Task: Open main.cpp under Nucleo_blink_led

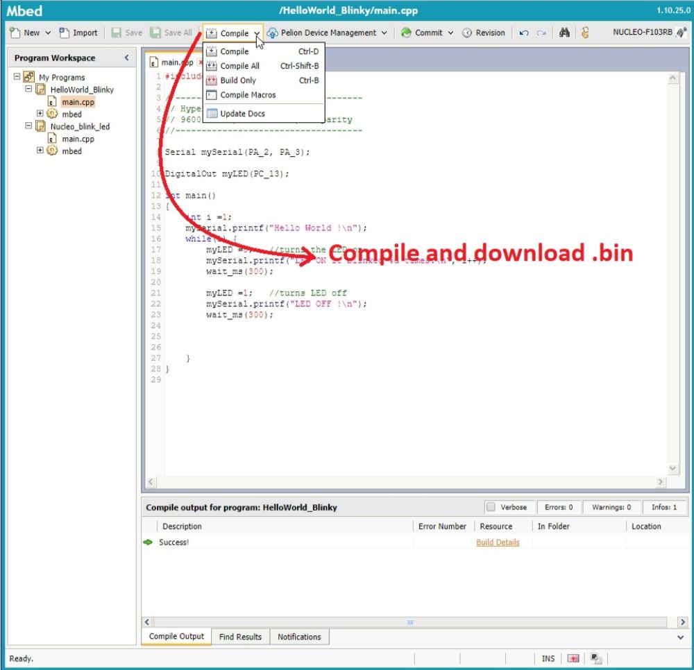Action: (x=78, y=139)
